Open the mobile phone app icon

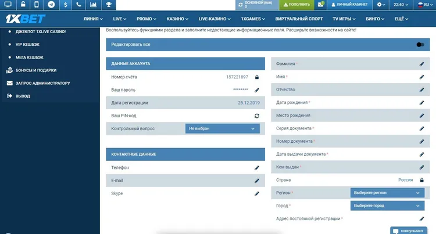[x=37, y=5]
